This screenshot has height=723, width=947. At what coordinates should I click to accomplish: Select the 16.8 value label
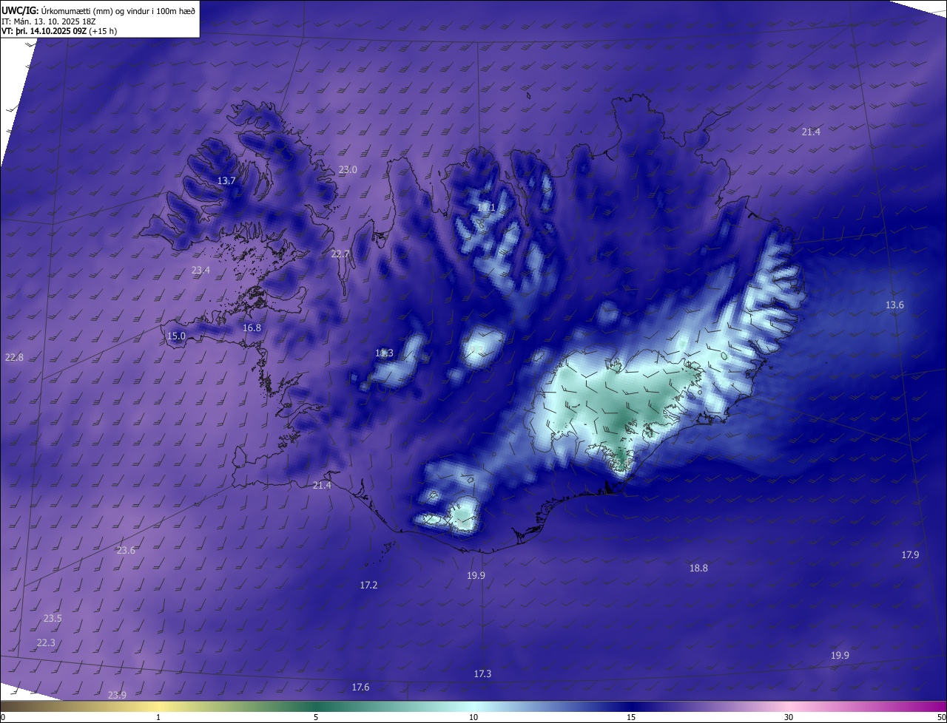[252, 328]
